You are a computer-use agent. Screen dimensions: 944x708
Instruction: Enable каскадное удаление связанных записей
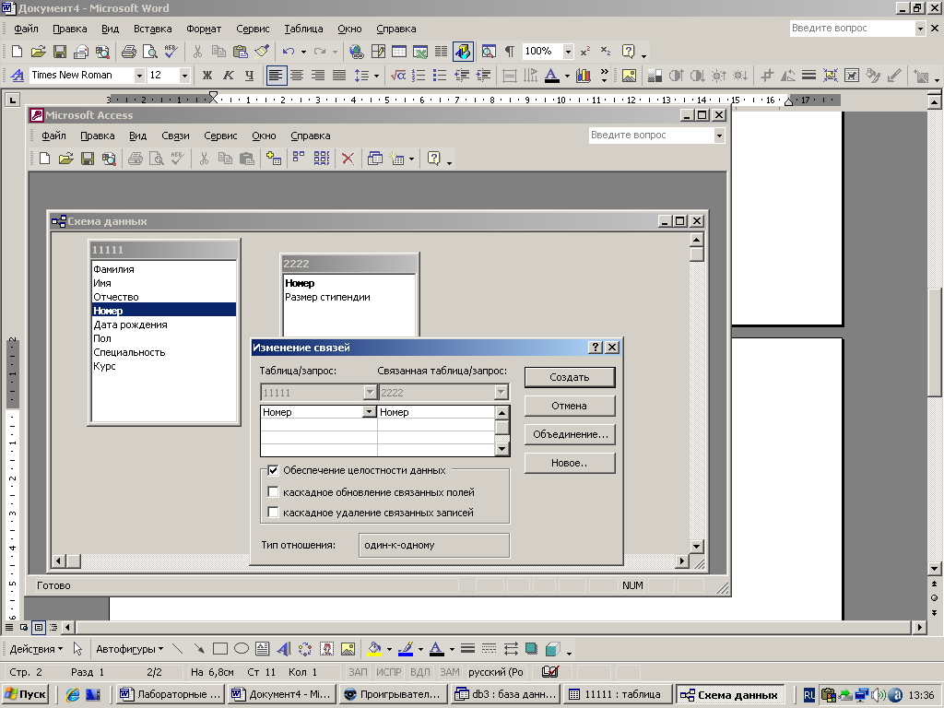273,513
